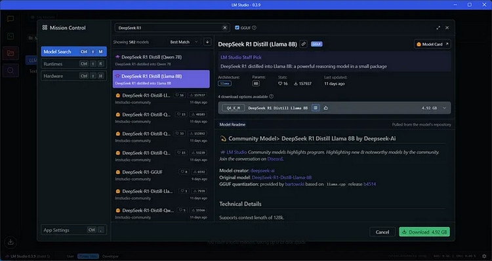Open help for download options available
Viewport: 492px width, 261px height.
tap(272, 96)
